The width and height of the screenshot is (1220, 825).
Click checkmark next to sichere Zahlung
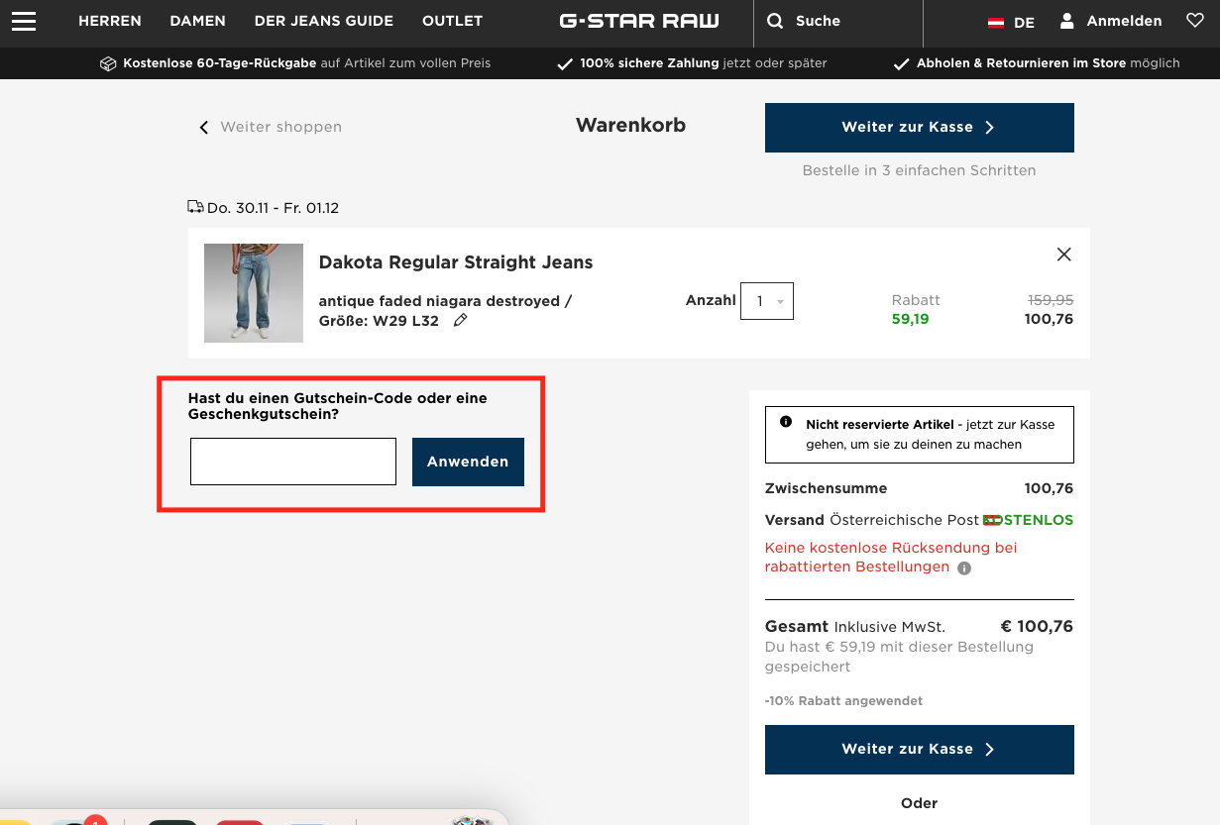pos(565,63)
